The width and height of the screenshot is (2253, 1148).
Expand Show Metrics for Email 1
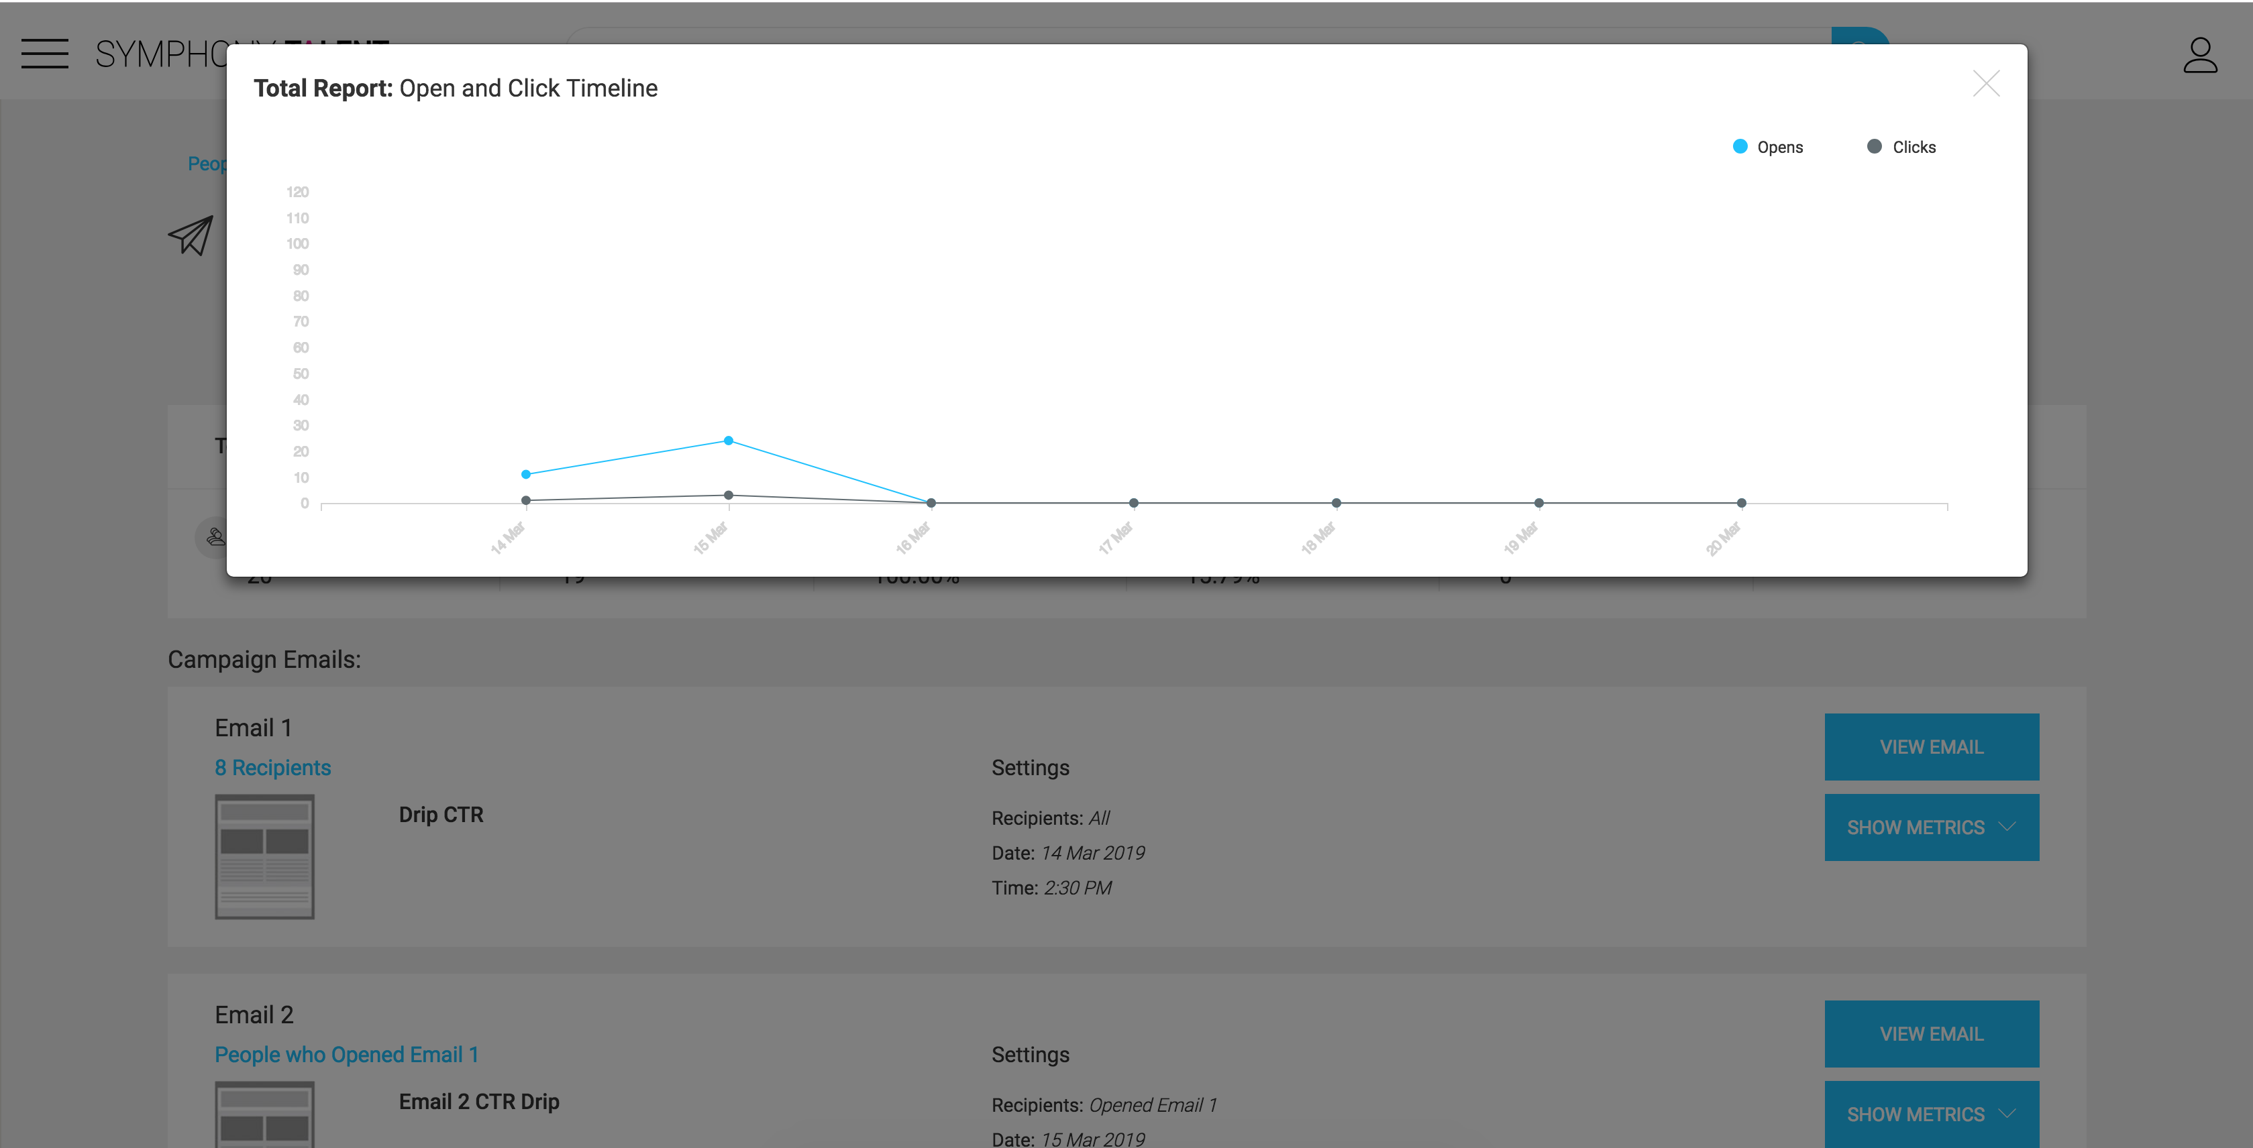click(1931, 827)
